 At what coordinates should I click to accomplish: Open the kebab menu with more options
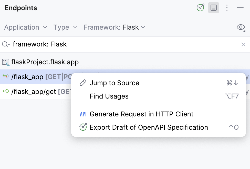tap(227, 8)
